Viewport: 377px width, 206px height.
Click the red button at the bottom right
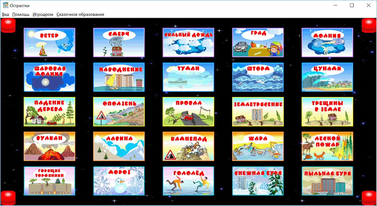click(369, 198)
